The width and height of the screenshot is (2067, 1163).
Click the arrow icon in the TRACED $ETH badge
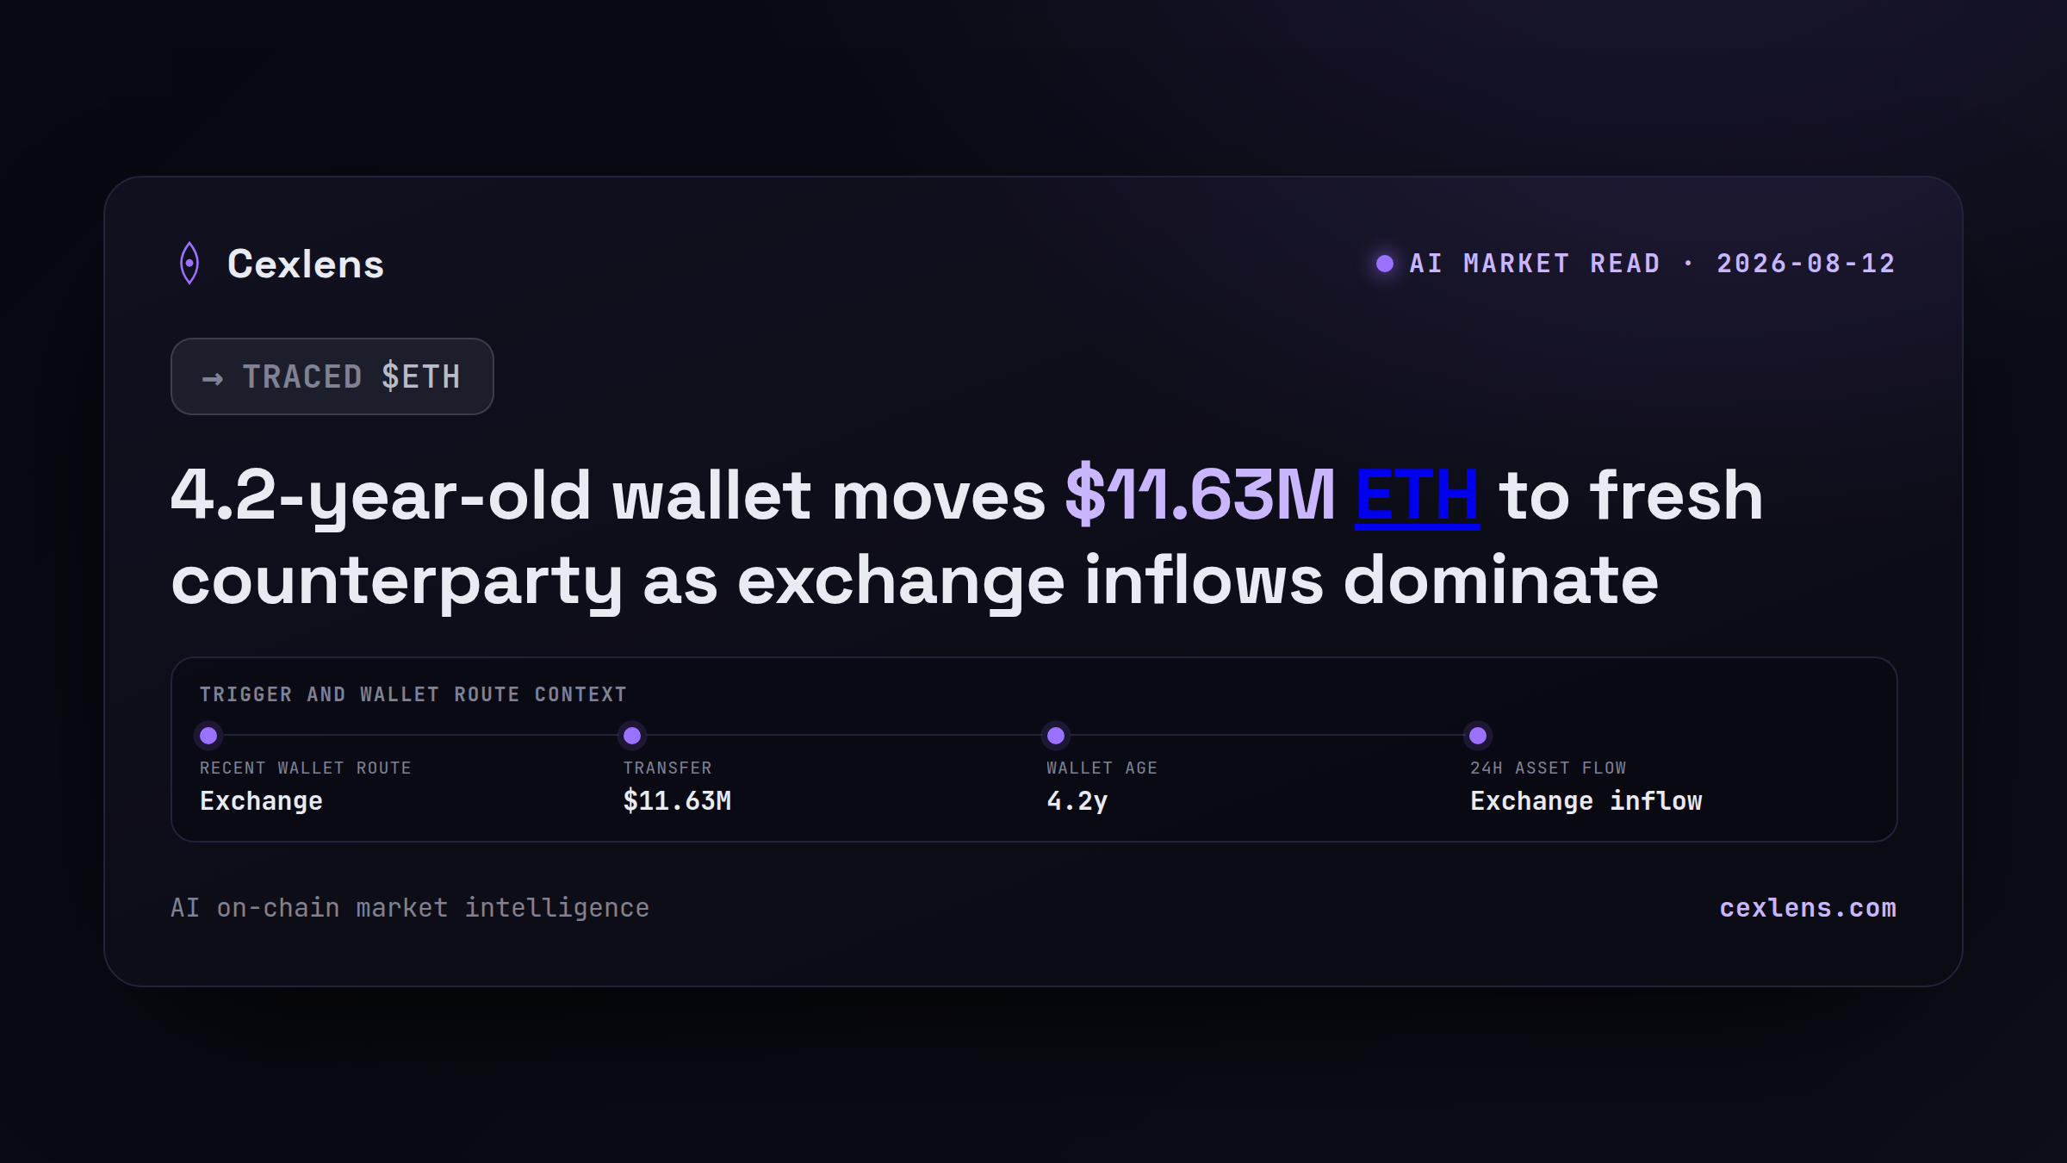pyautogui.click(x=213, y=378)
